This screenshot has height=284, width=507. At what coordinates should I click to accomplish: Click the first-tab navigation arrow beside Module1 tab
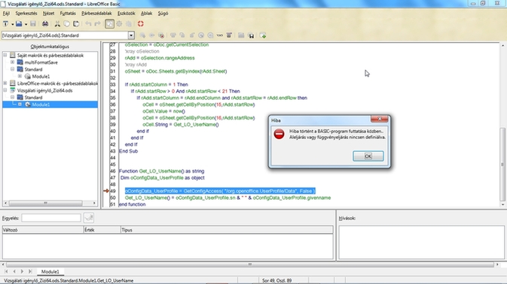coord(6,272)
